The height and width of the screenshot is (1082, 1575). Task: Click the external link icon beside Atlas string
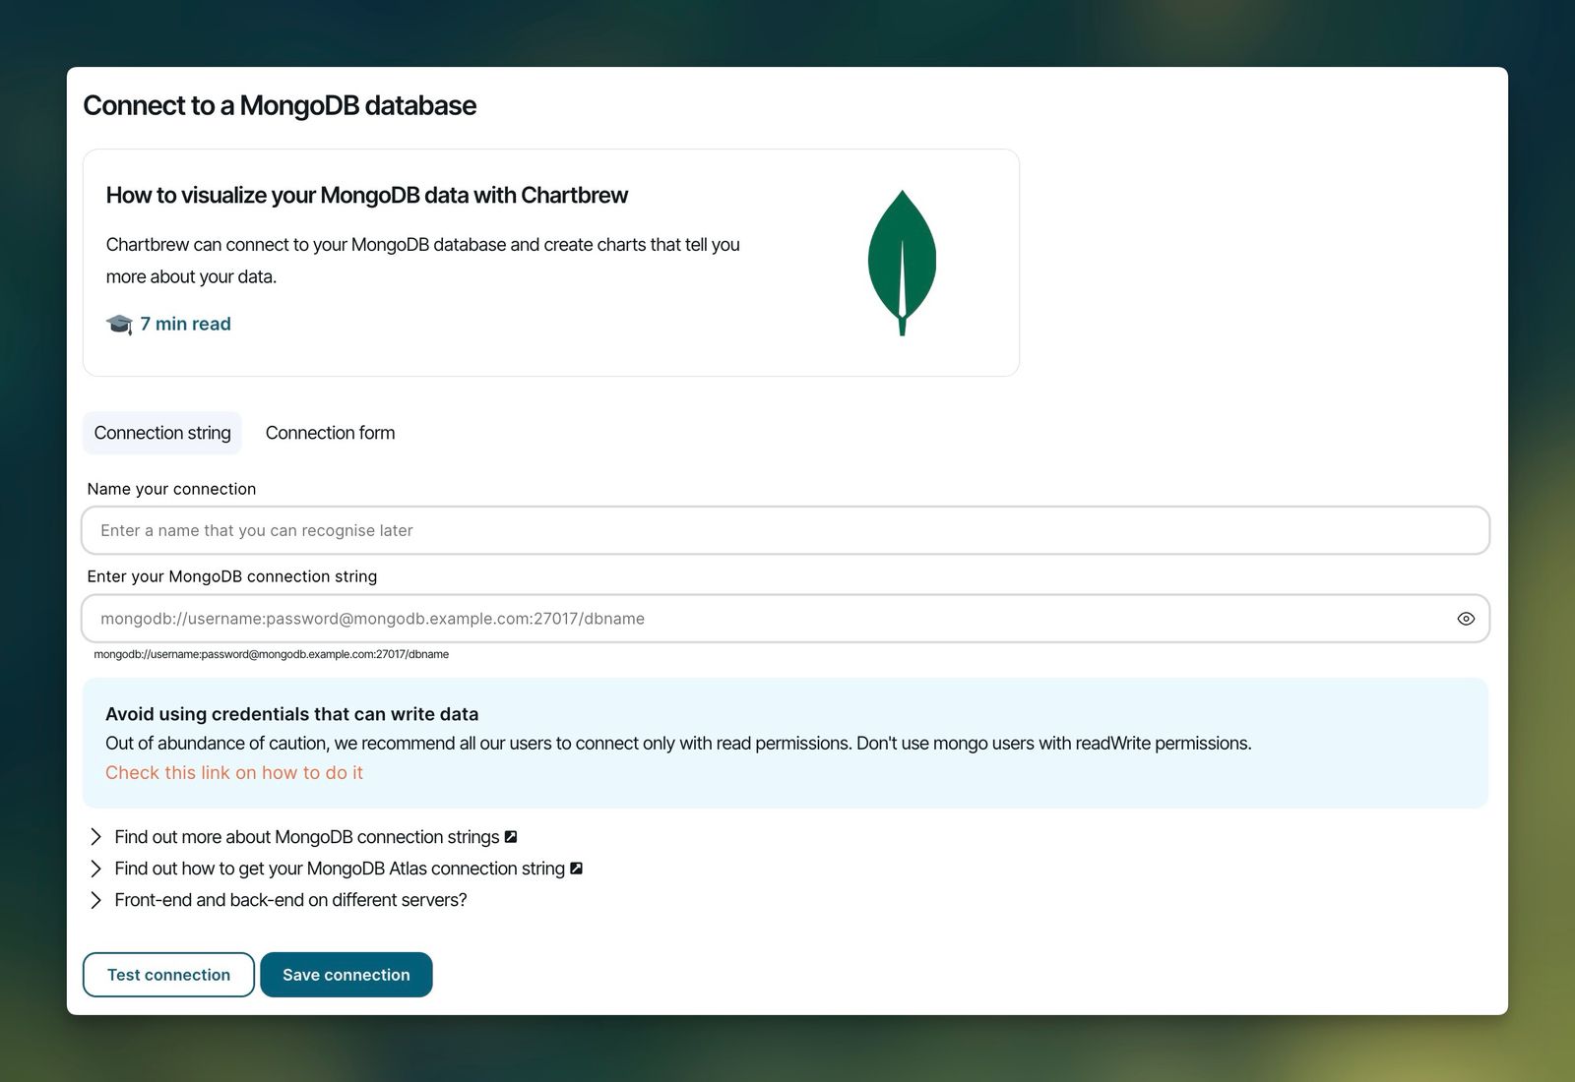(x=575, y=868)
